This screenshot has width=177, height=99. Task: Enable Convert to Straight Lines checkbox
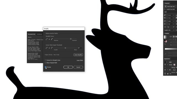tap(45, 60)
